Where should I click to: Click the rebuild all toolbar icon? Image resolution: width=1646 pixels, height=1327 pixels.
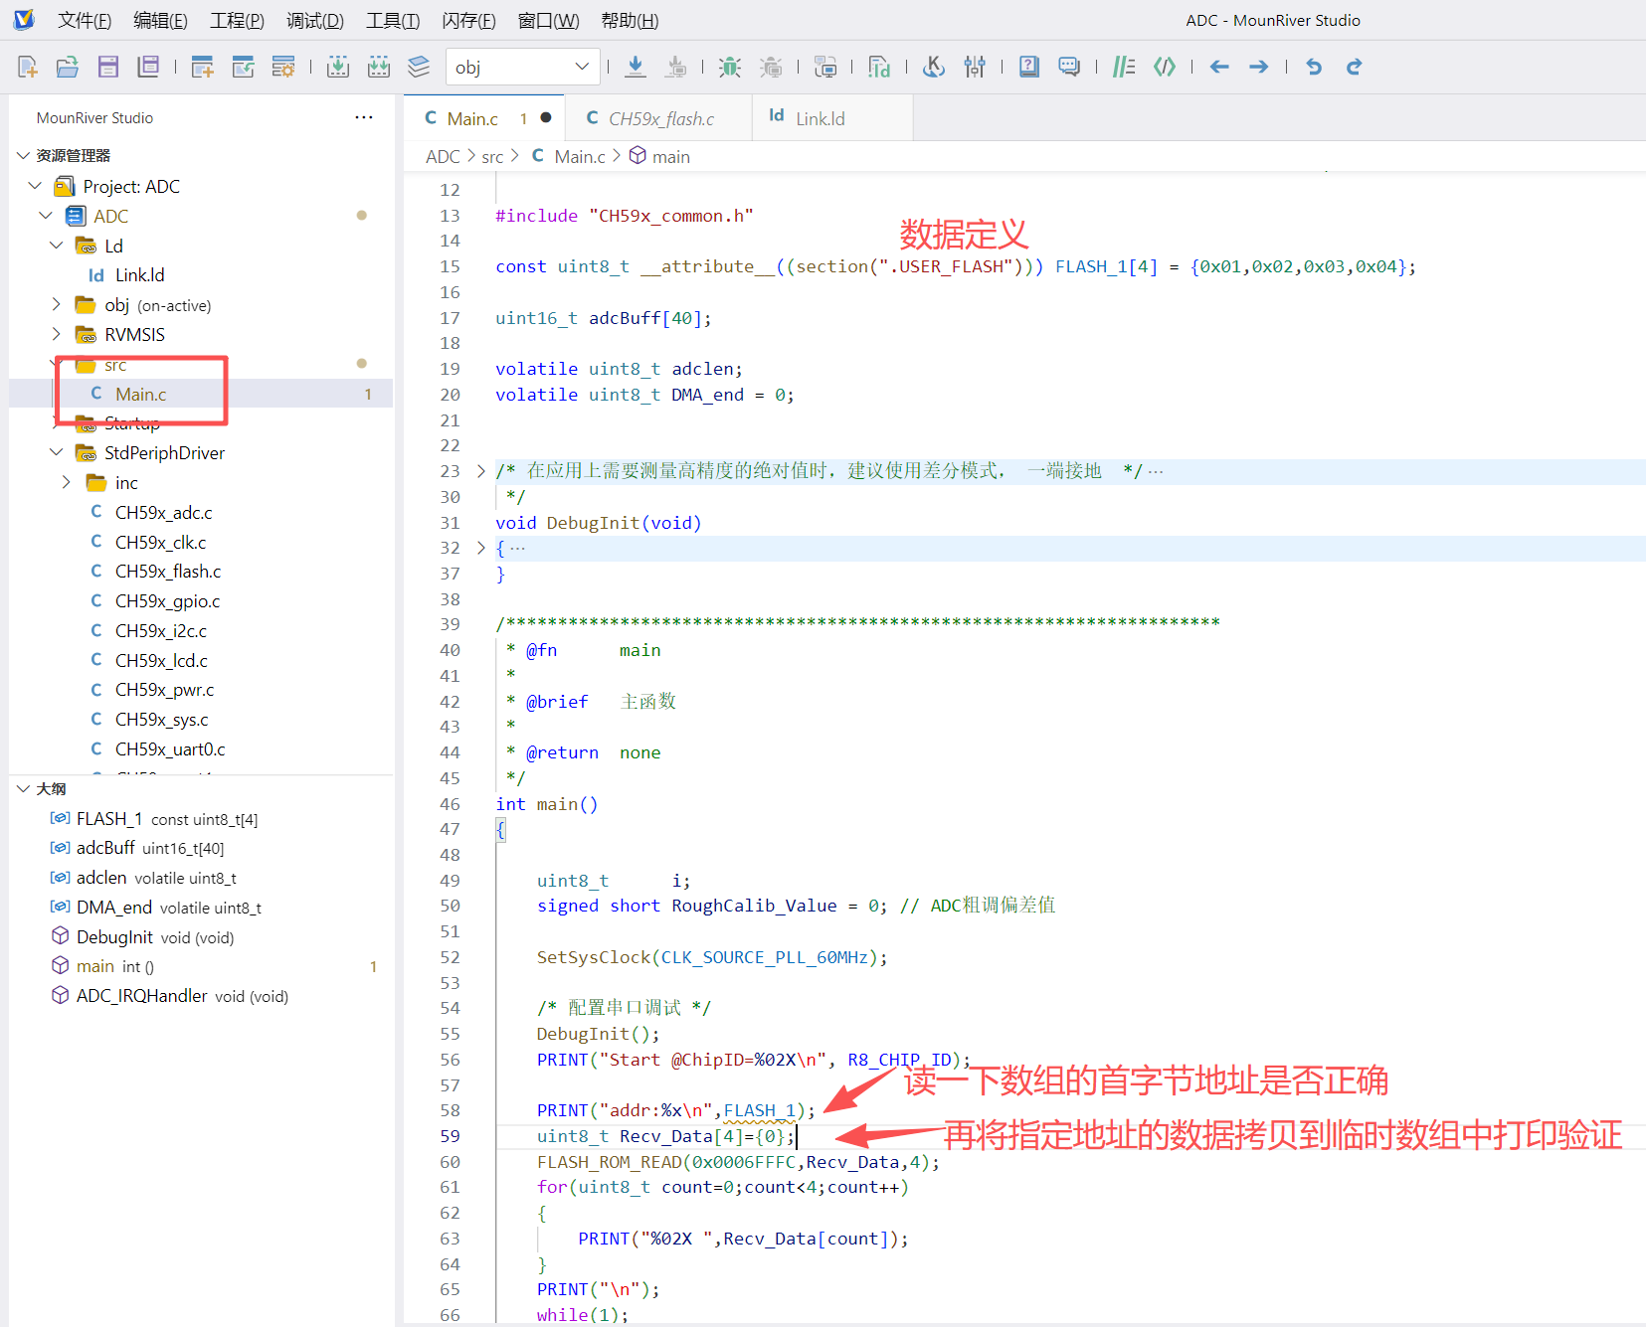tap(379, 67)
